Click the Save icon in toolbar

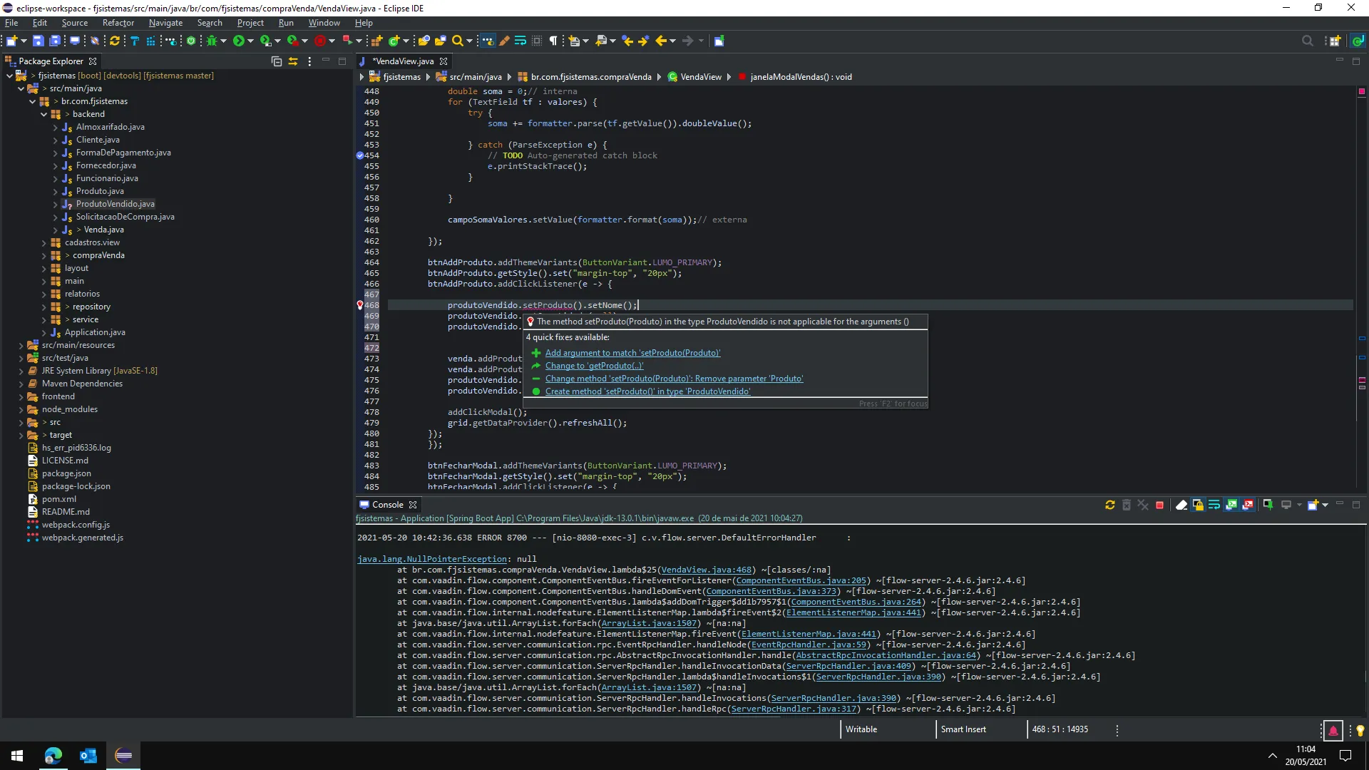[x=39, y=41]
